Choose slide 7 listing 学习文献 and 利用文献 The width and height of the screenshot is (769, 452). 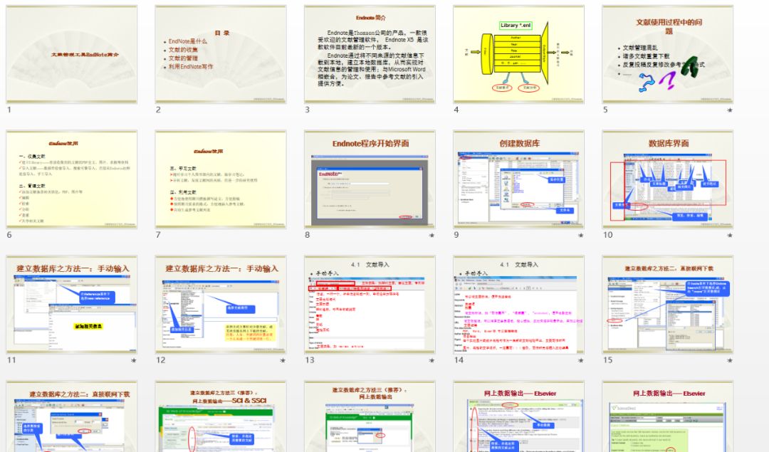221,179
